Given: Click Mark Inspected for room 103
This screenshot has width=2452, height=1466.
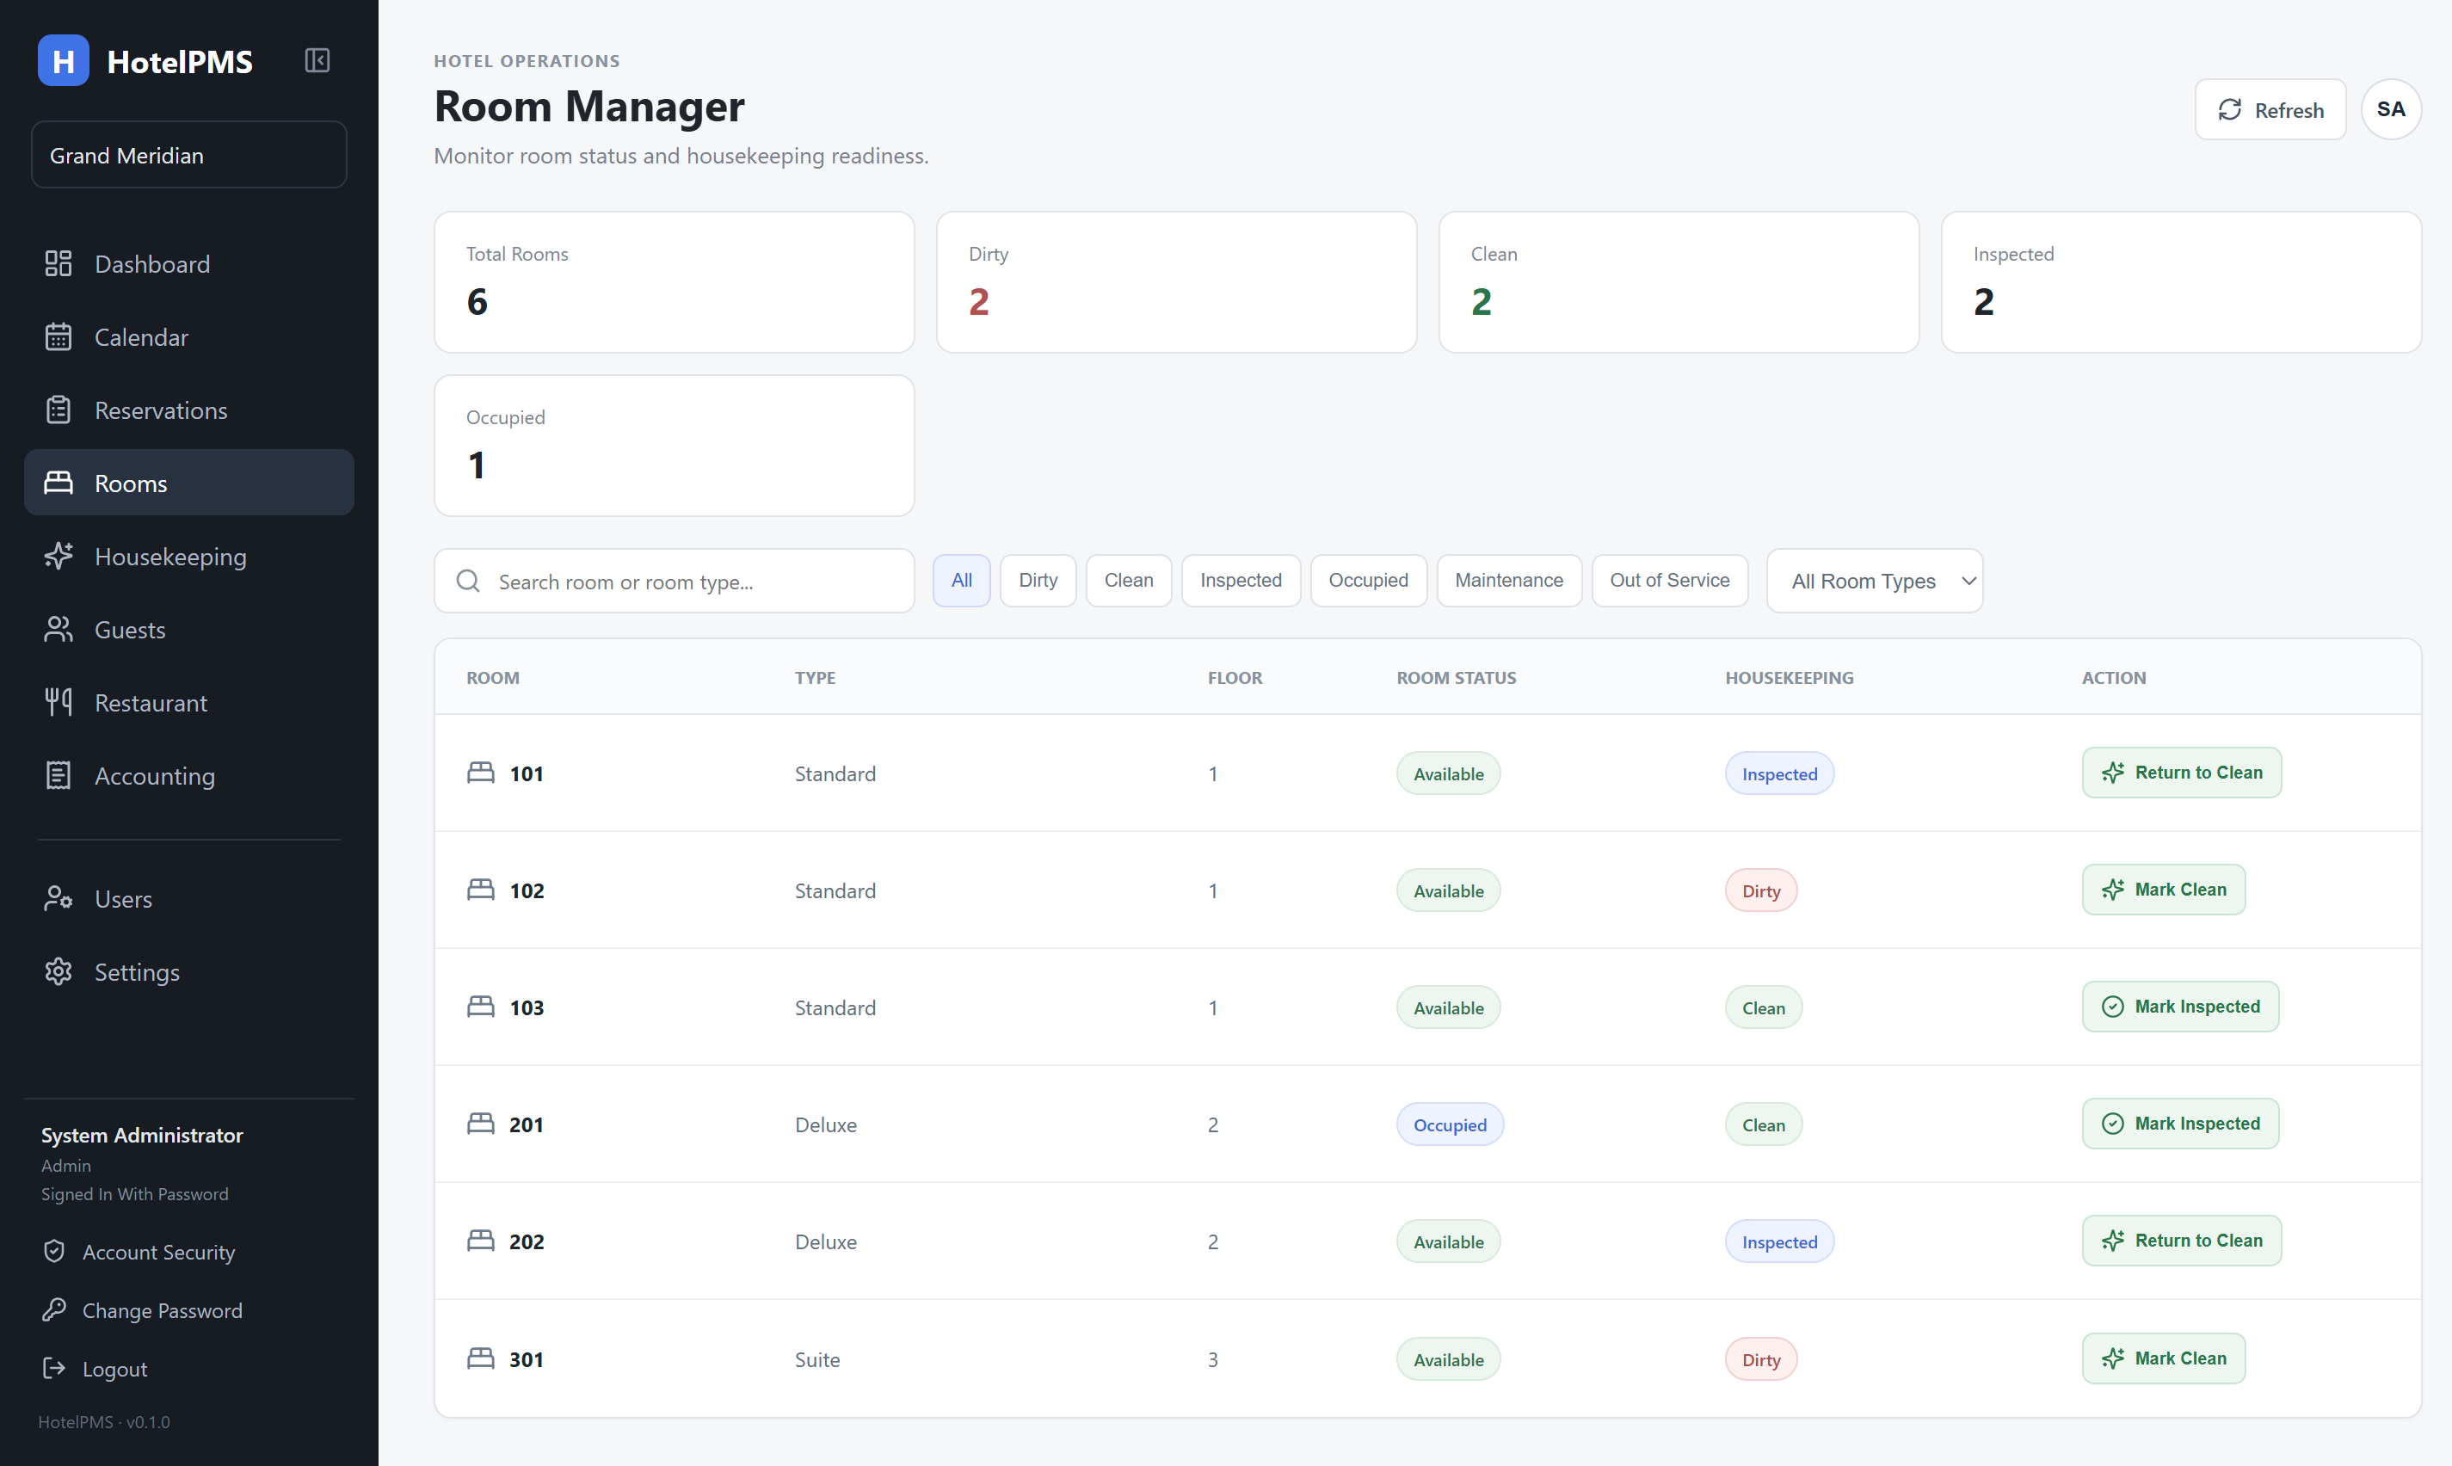Looking at the screenshot, I should coord(2180,1007).
